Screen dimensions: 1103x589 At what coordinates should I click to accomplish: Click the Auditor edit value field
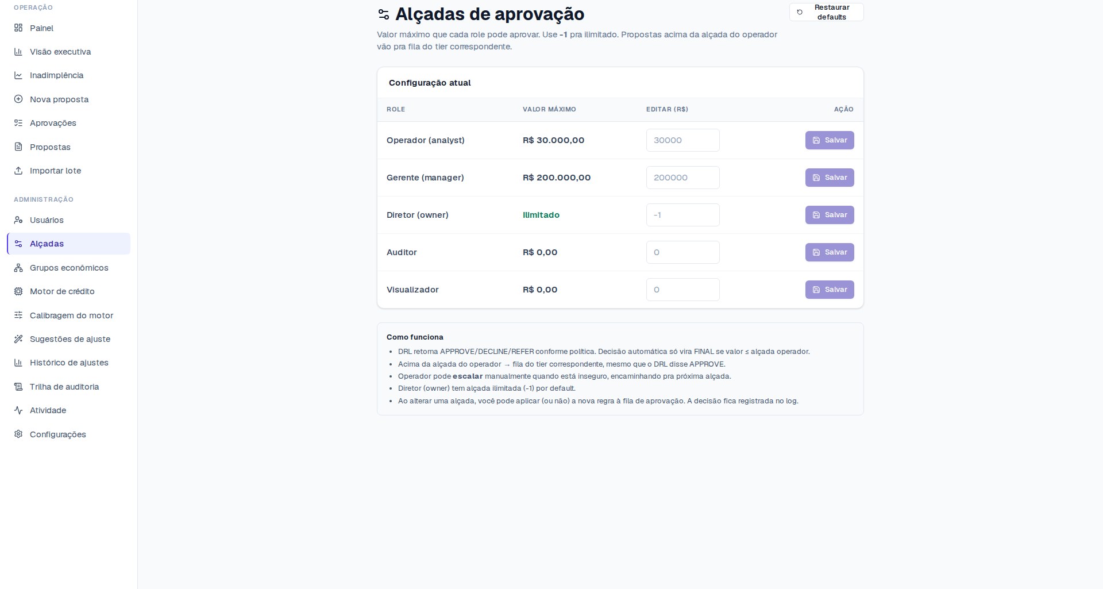[x=682, y=252]
